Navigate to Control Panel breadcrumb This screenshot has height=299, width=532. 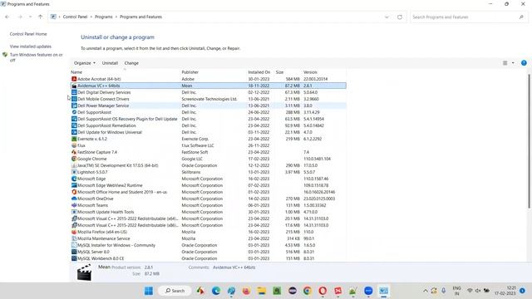(75, 17)
